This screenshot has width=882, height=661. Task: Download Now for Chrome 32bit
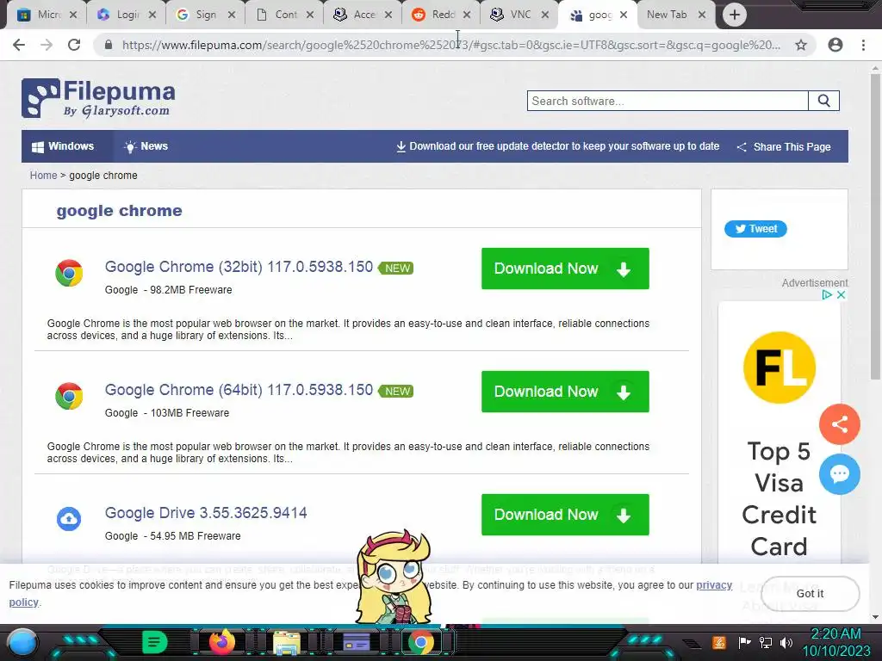565,269
